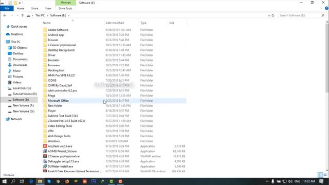Viewport: 329px width, 185px height.
Task: Select Tutorial Videos (D:) drive
Action: coord(25,94)
